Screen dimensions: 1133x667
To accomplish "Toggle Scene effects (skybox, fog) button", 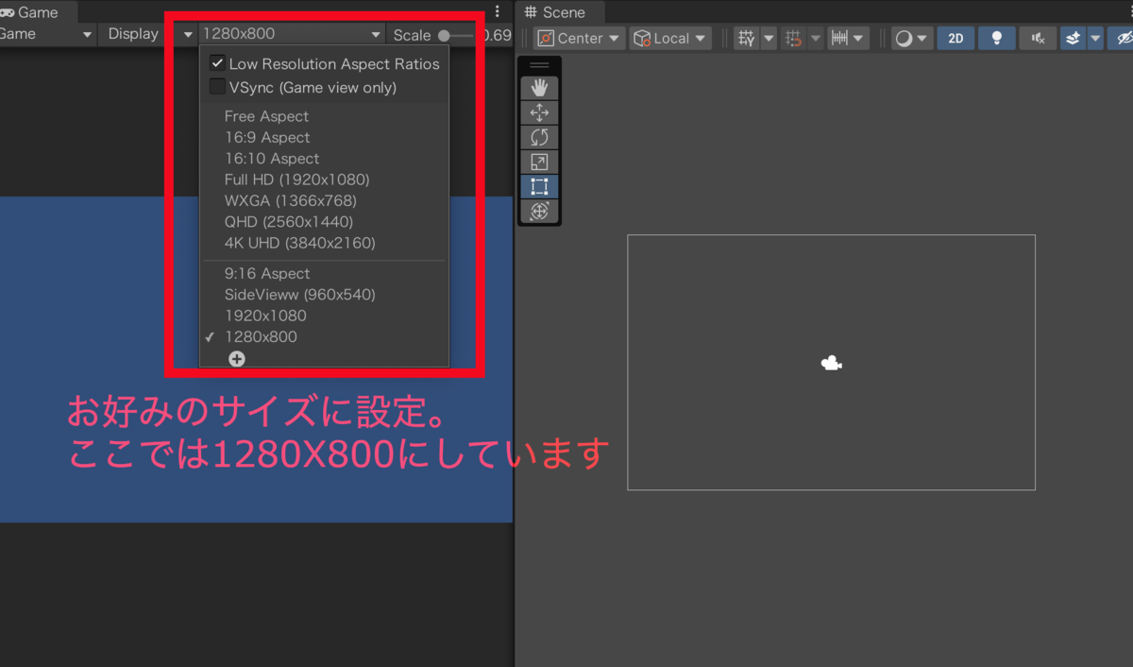I will pyautogui.click(x=1073, y=38).
